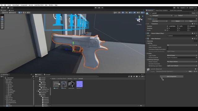This screenshot has height=111, width=198.
Task: Toggle Dynamic Occlusion checkbox
Action: click(168, 64)
